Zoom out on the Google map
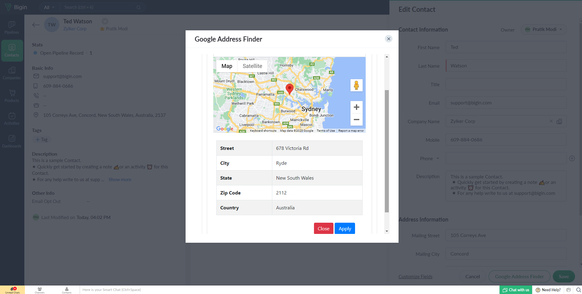The width and height of the screenshot is (582, 294). tap(356, 120)
